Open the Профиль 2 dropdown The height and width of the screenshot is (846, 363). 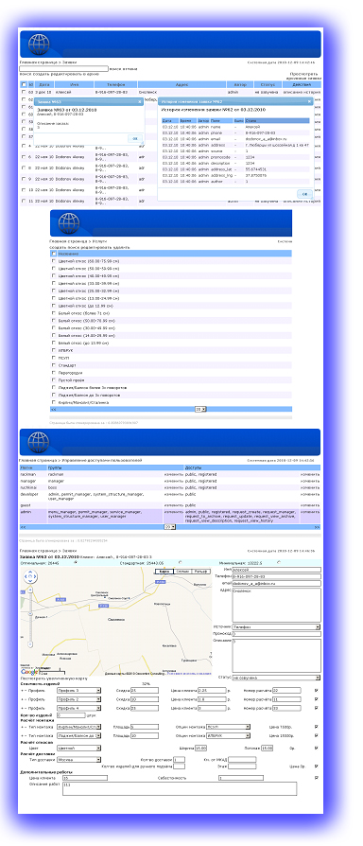[80, 699]
